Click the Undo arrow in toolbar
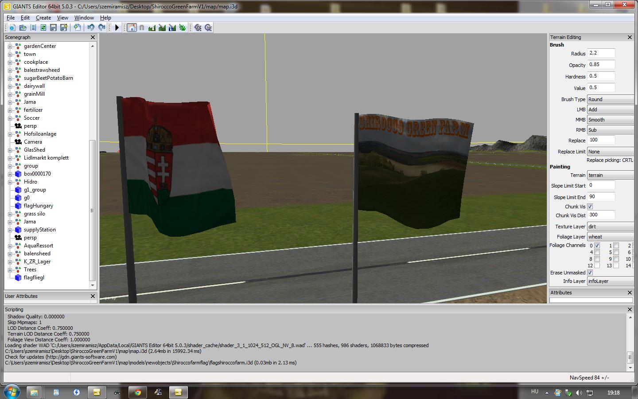 point(91,27)
